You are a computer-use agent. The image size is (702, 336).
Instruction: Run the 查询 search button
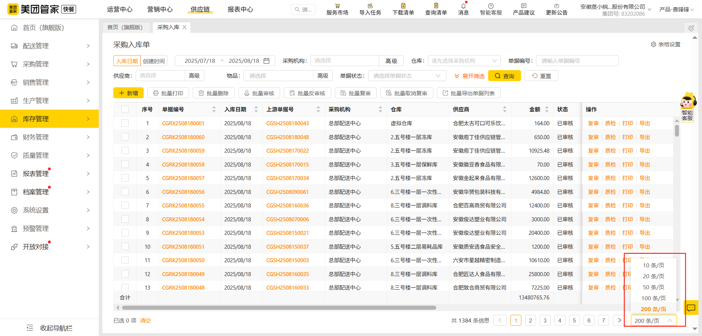pyautogui.click(x=504, y=76)
